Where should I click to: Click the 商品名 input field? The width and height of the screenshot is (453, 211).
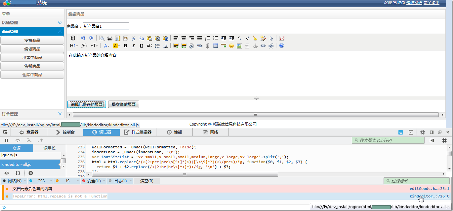106,26
